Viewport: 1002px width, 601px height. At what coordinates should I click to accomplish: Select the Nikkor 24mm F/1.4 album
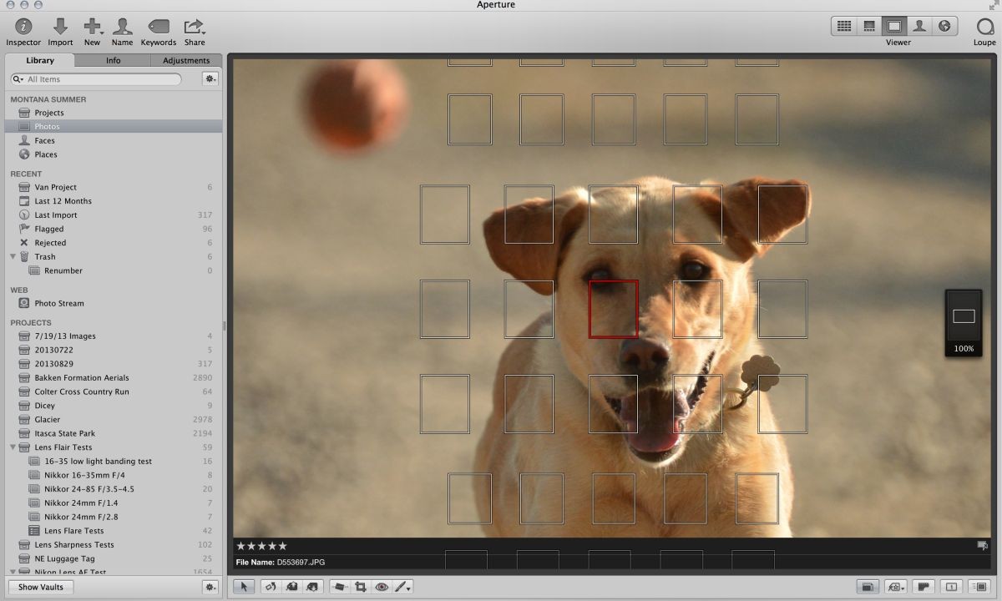point(81,503)
